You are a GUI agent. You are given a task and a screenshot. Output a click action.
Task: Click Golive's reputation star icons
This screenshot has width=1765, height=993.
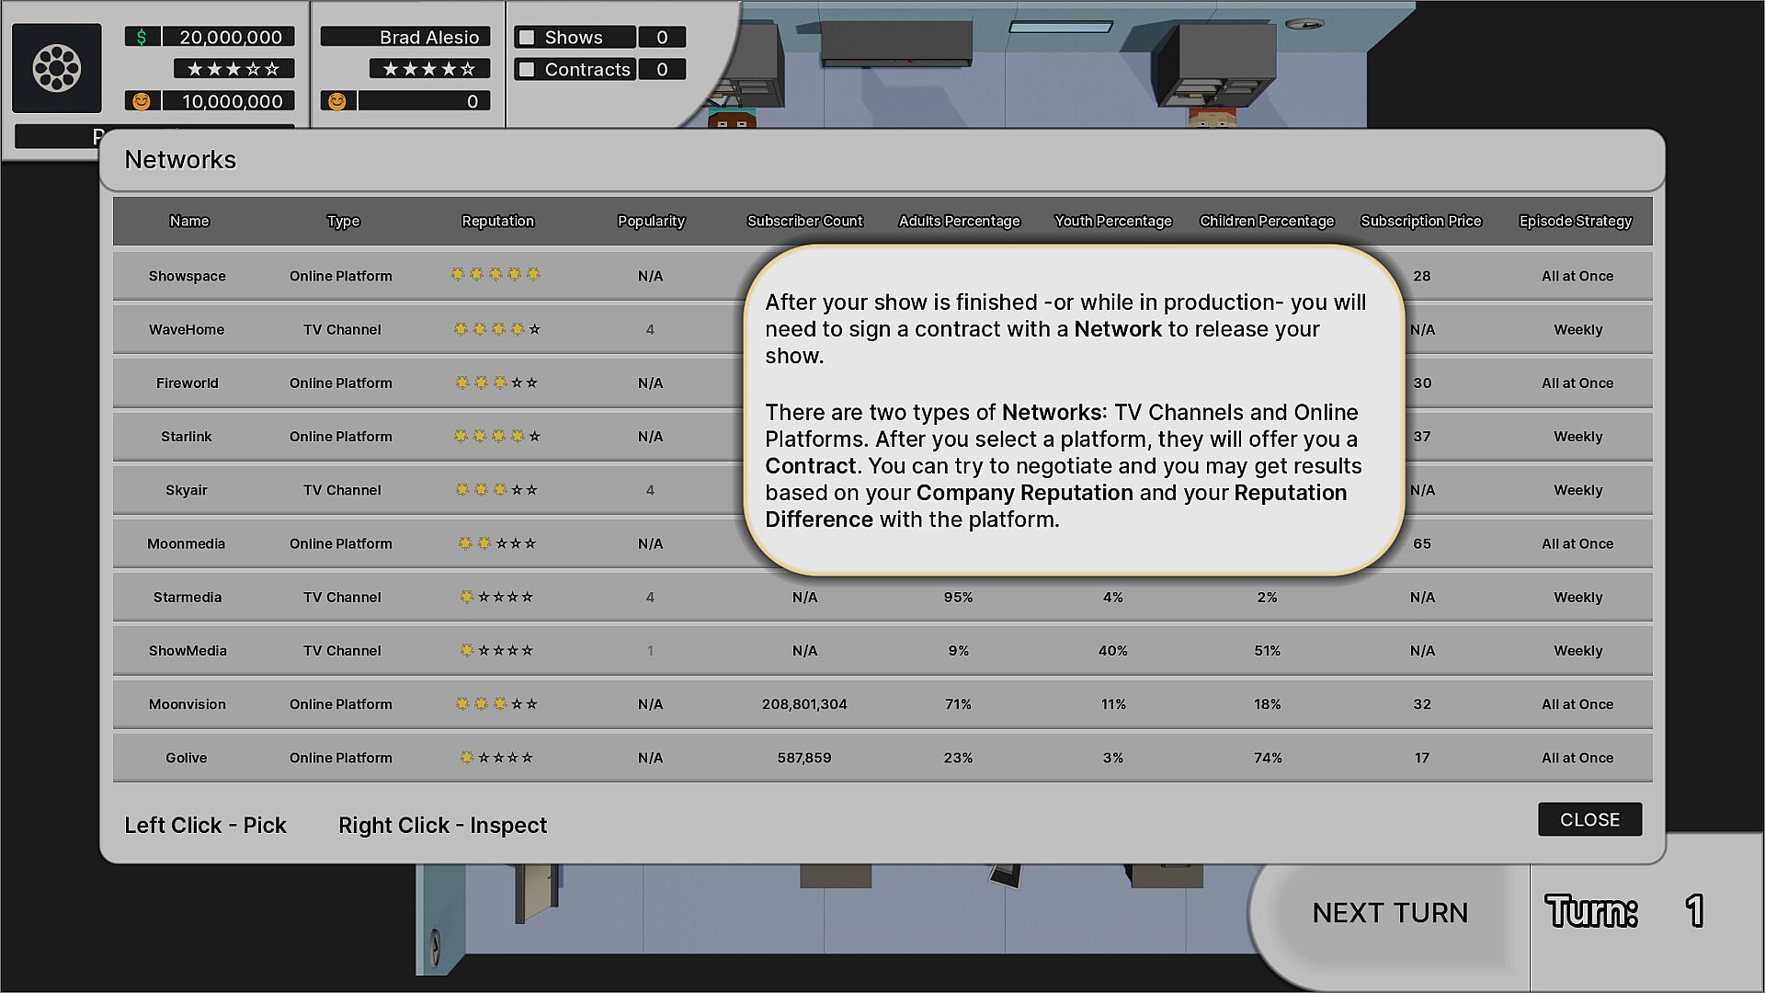[495, 758]
